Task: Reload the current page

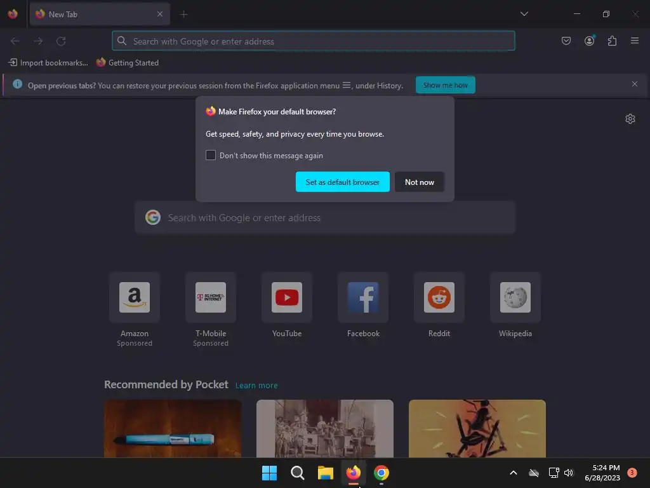Action: 61,41
